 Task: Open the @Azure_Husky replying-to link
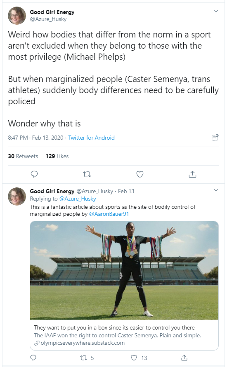(78, 199)
